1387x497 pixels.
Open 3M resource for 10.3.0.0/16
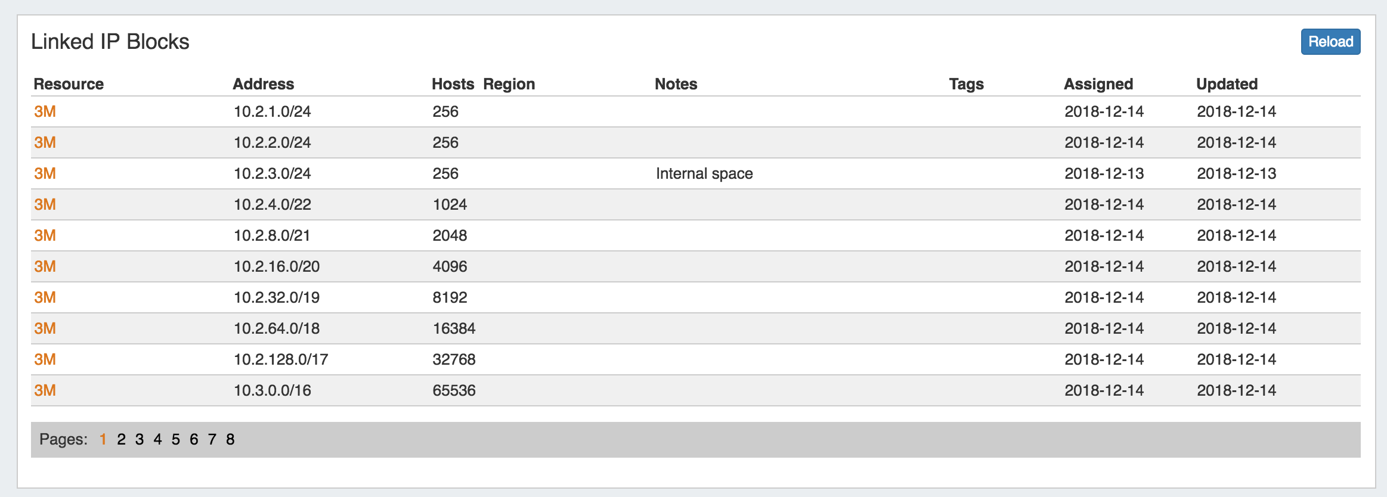(45, 391)
